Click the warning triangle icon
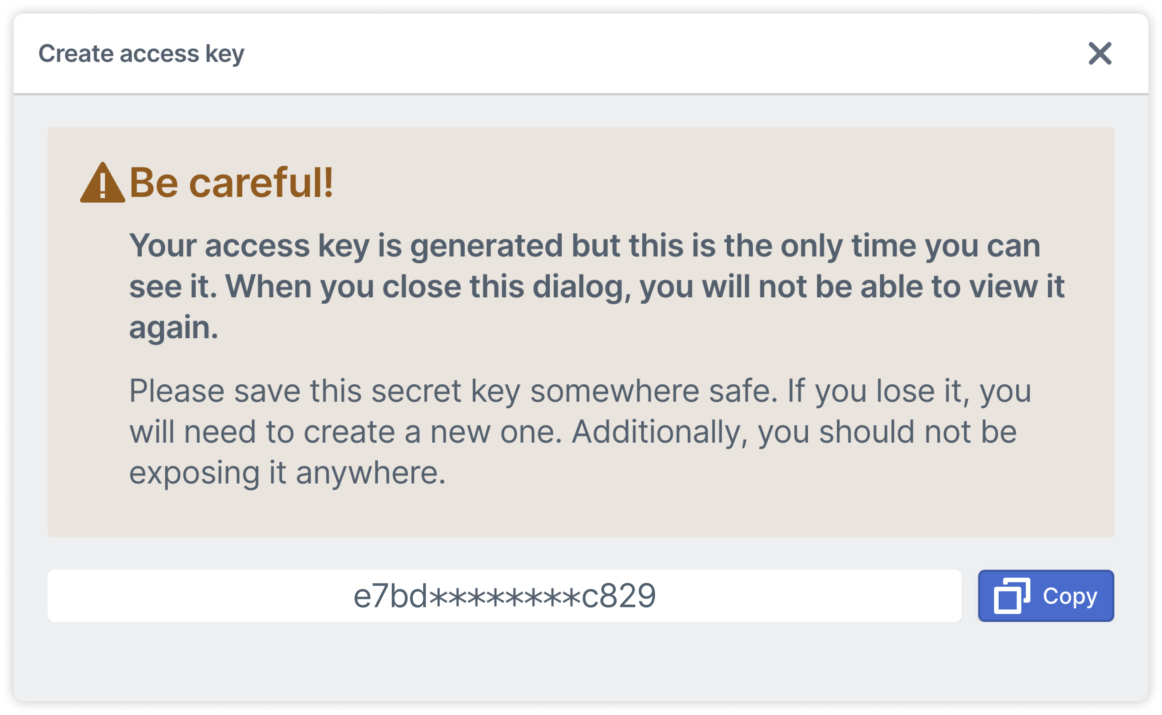The height and width of the screenshot is (715, 1162). [103, 182]
